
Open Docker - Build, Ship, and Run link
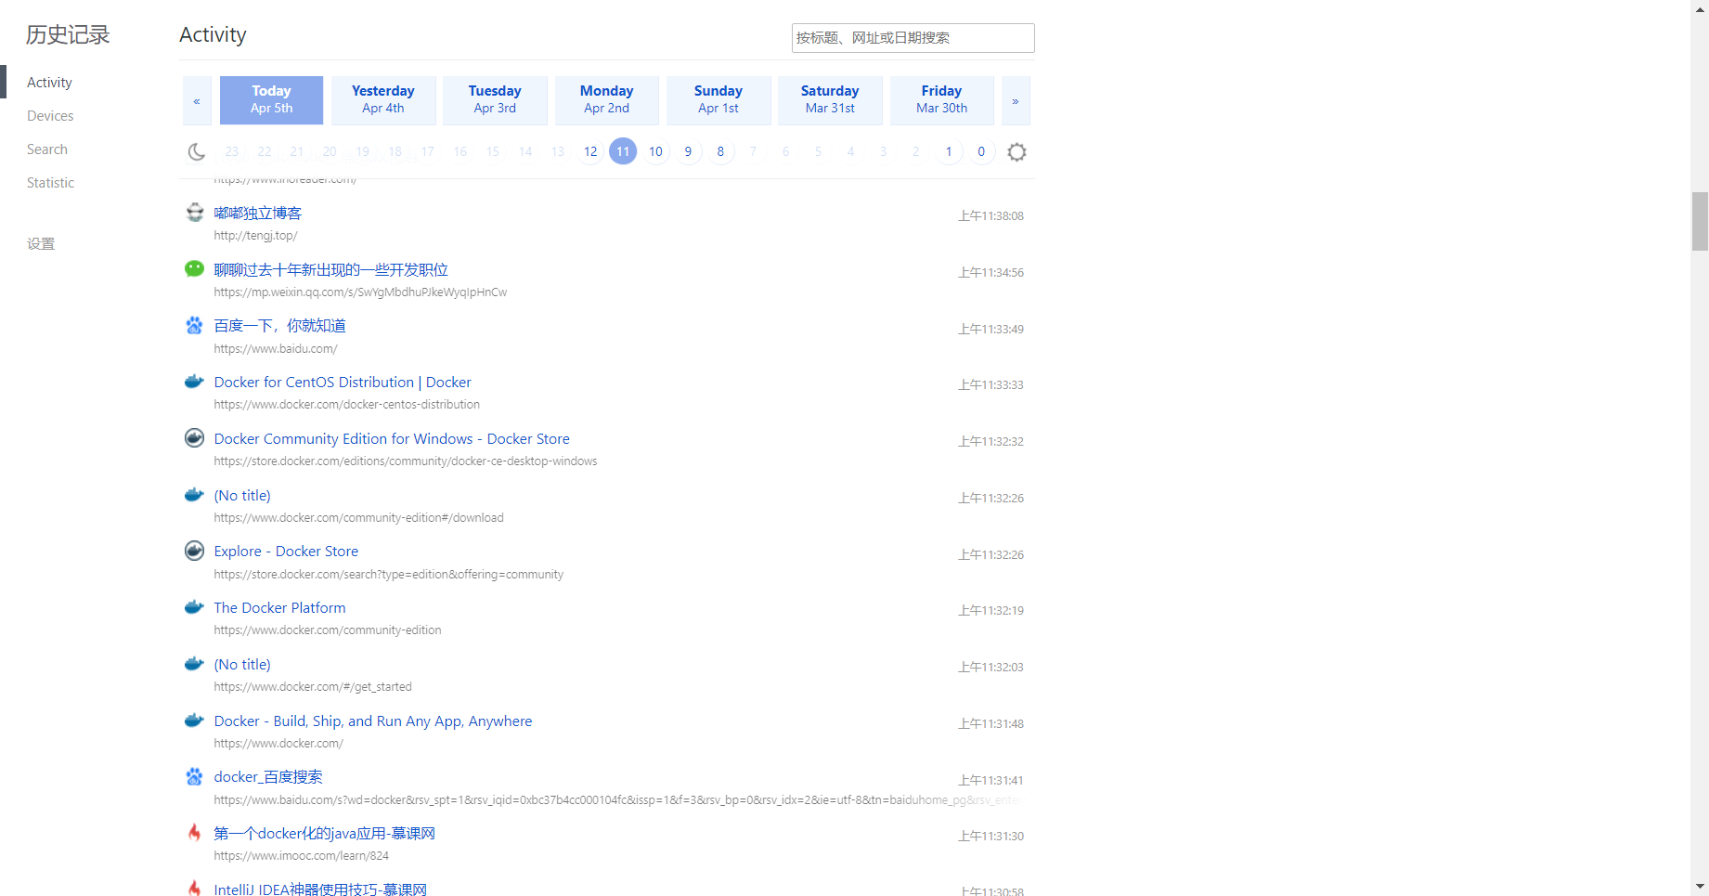click(x=373, y=721)
